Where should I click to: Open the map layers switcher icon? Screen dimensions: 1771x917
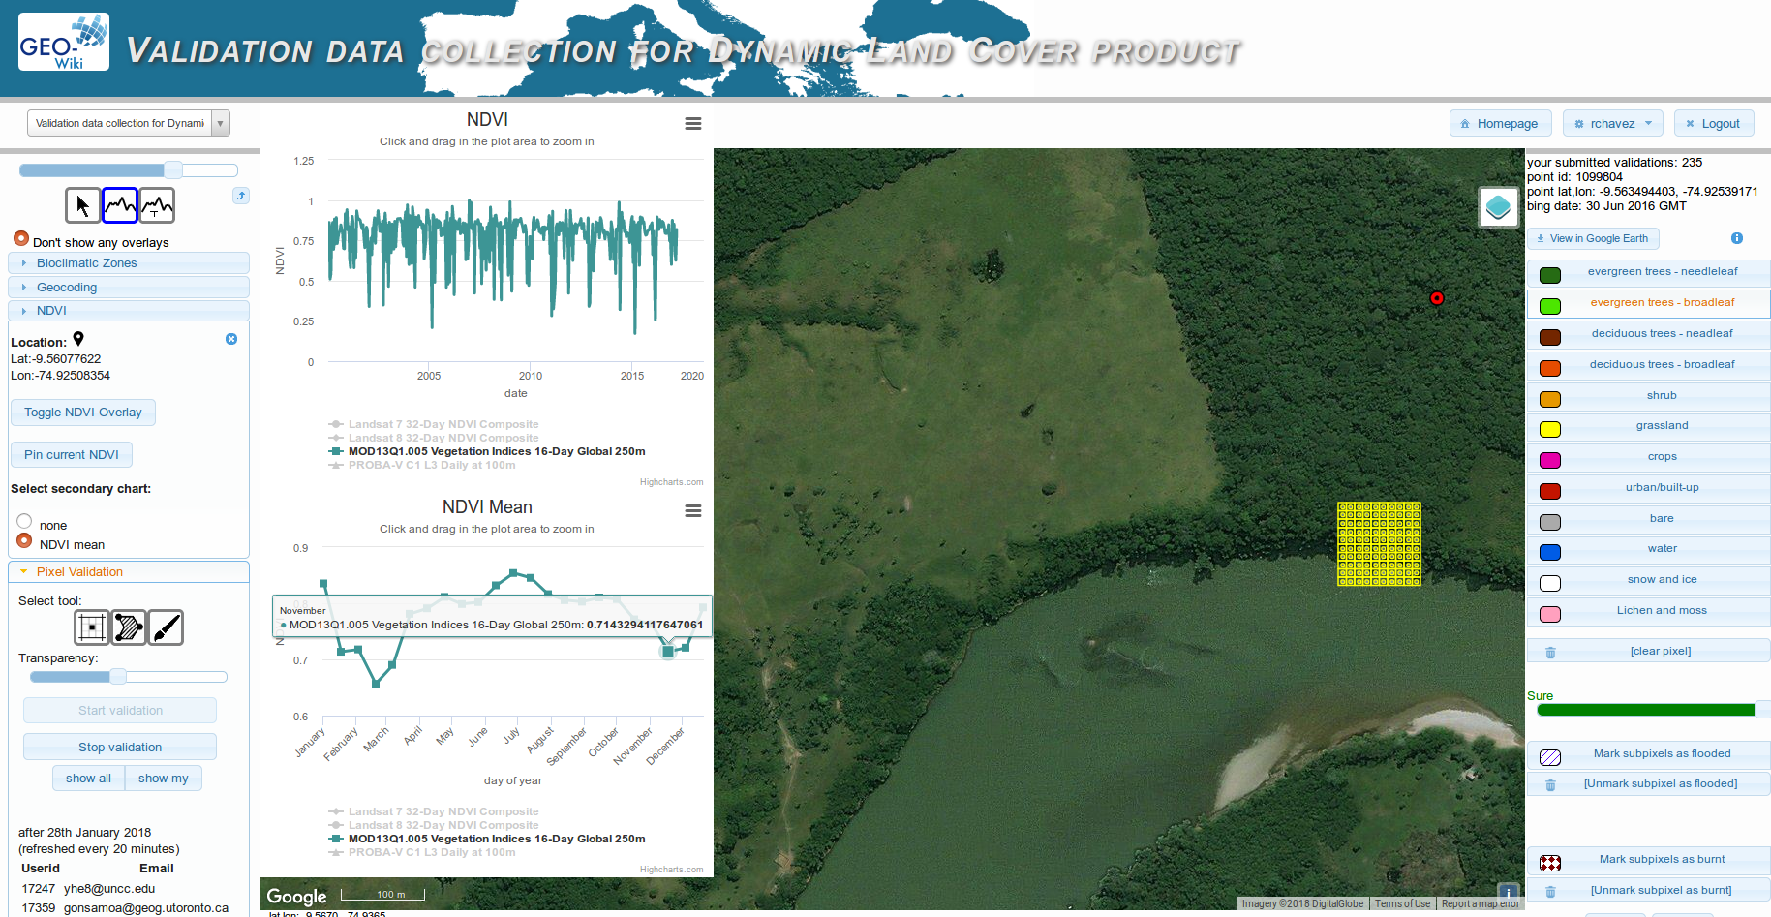point(1498,206)
